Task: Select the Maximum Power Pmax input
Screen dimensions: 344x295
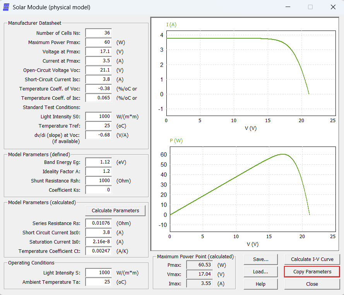Action: point(99,42)
